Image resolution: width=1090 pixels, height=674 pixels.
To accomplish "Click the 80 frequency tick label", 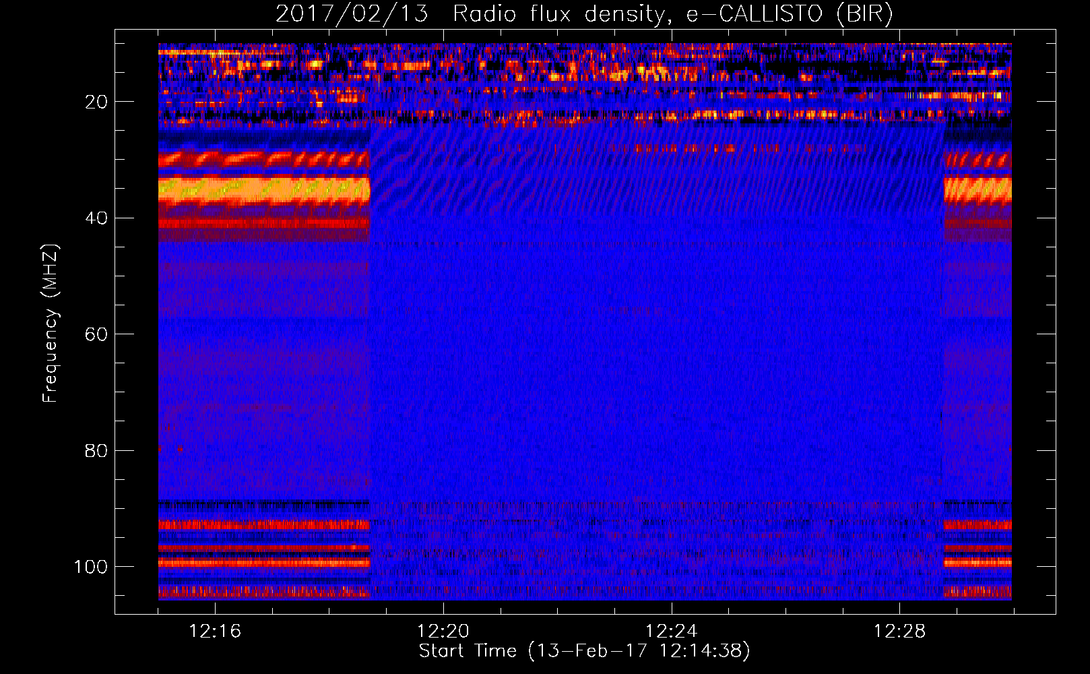I will click(x=96, y=450).
